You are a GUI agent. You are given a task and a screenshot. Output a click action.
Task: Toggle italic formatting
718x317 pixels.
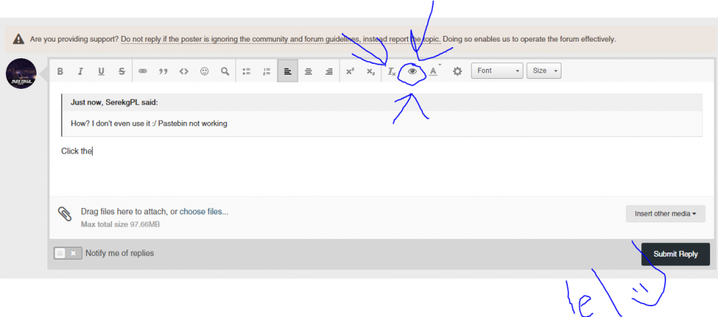click(x=80, y=71)
